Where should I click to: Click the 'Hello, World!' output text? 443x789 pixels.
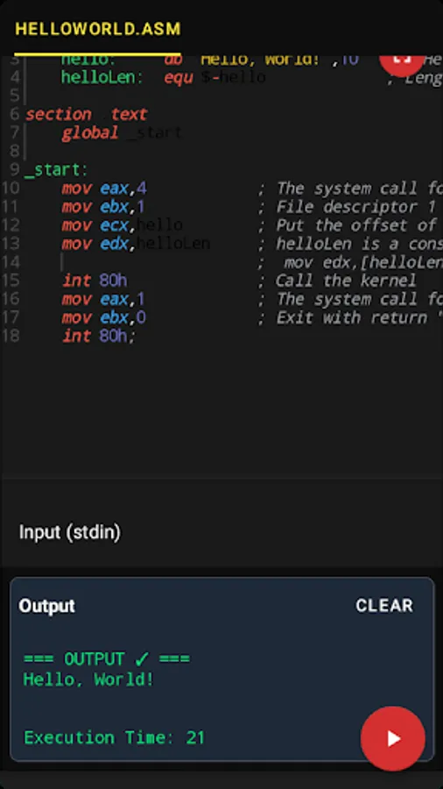click(x=88, y=679)
